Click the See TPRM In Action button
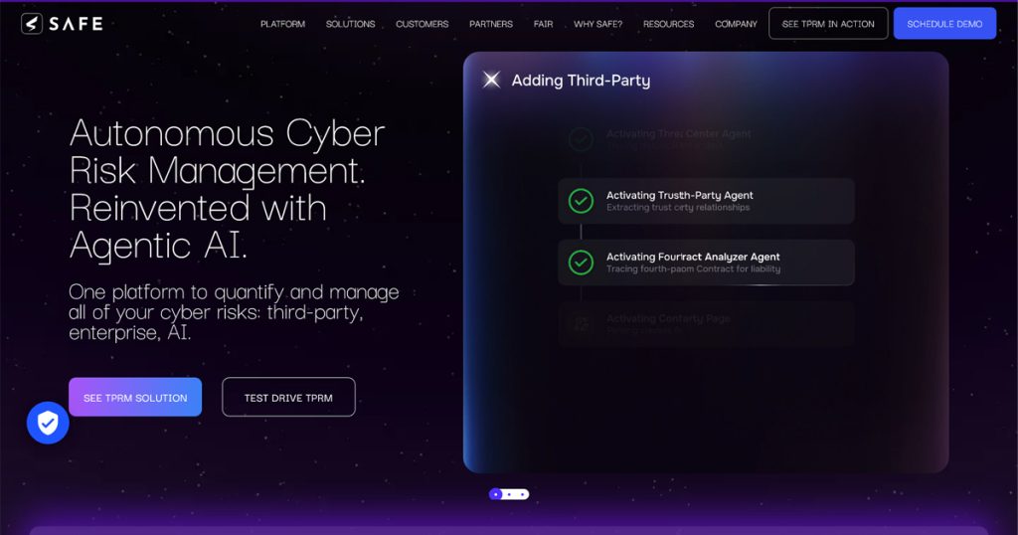Viewport: 1018px width, 535px height. pos(828,24)
